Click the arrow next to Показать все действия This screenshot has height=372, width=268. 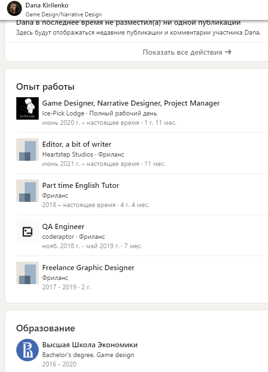(x=228, y=52)
